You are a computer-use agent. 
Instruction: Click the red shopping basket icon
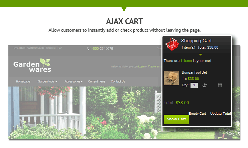pyautogui.click(x=171, y=44)
